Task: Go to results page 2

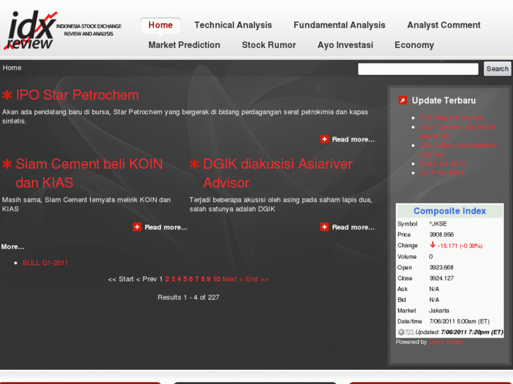Action: click(x=167, y=279)
